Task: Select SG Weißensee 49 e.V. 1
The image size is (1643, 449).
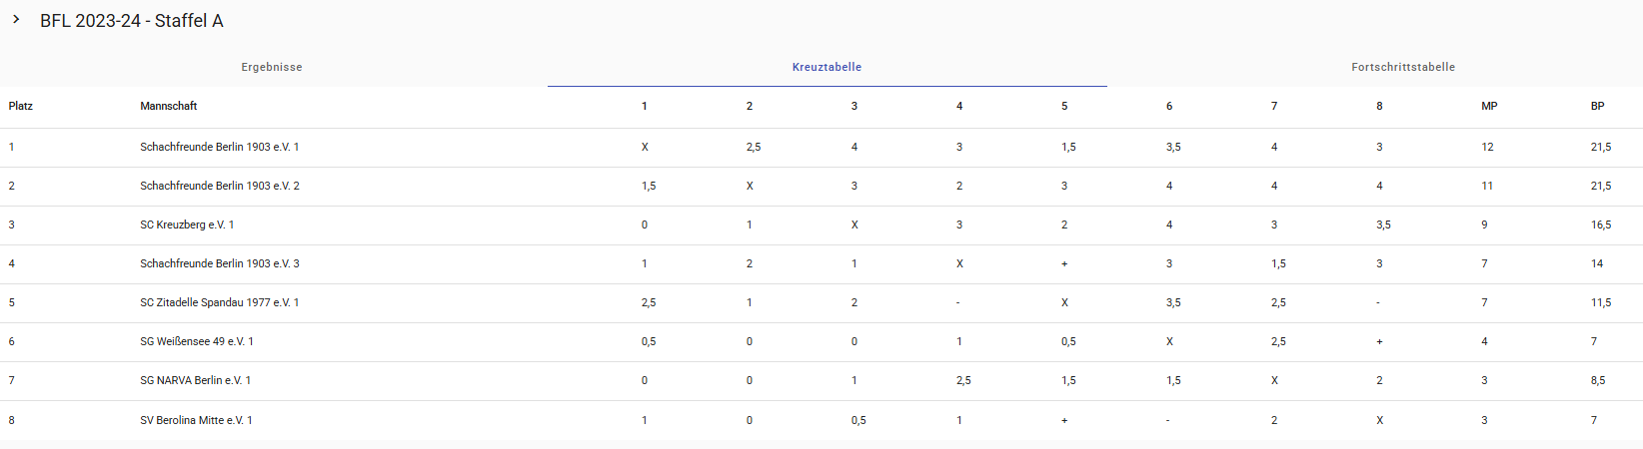Action: pyautogui.click(x=196, y=341)
